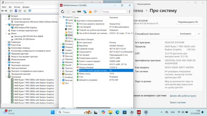Click the ENG language indicator

(x=173, y=112)
